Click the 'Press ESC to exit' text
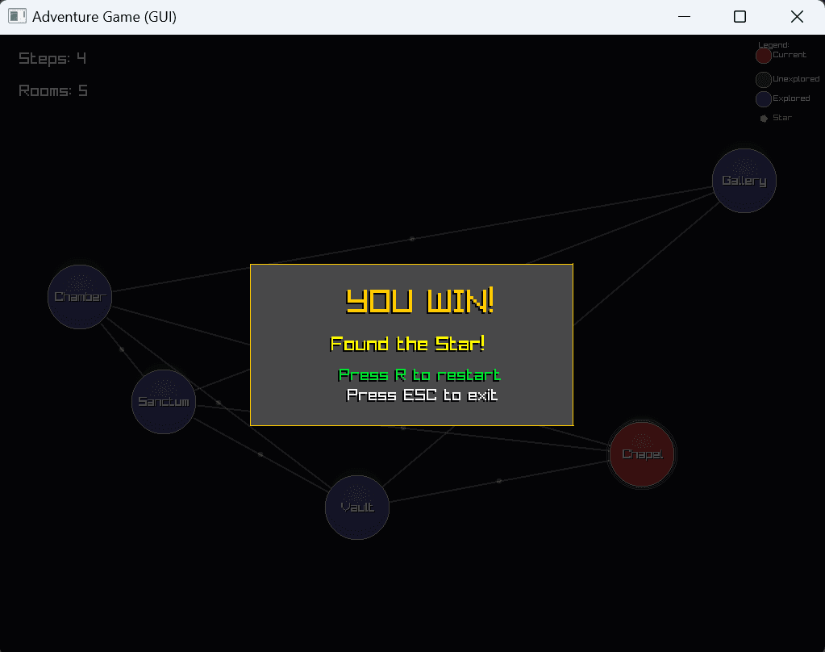 (x=422, y=395)
